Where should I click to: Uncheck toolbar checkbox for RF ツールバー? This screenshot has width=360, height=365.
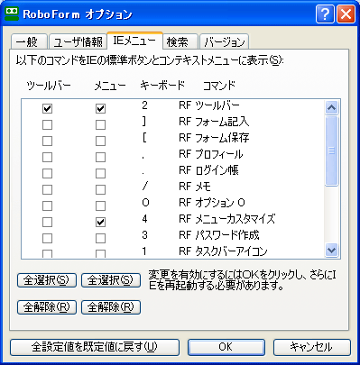tap(47, 108)
